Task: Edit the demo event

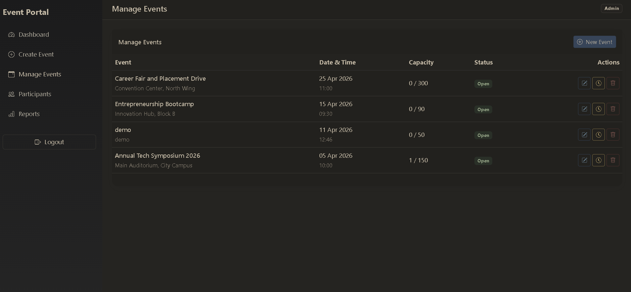Action: pos(584,135)
